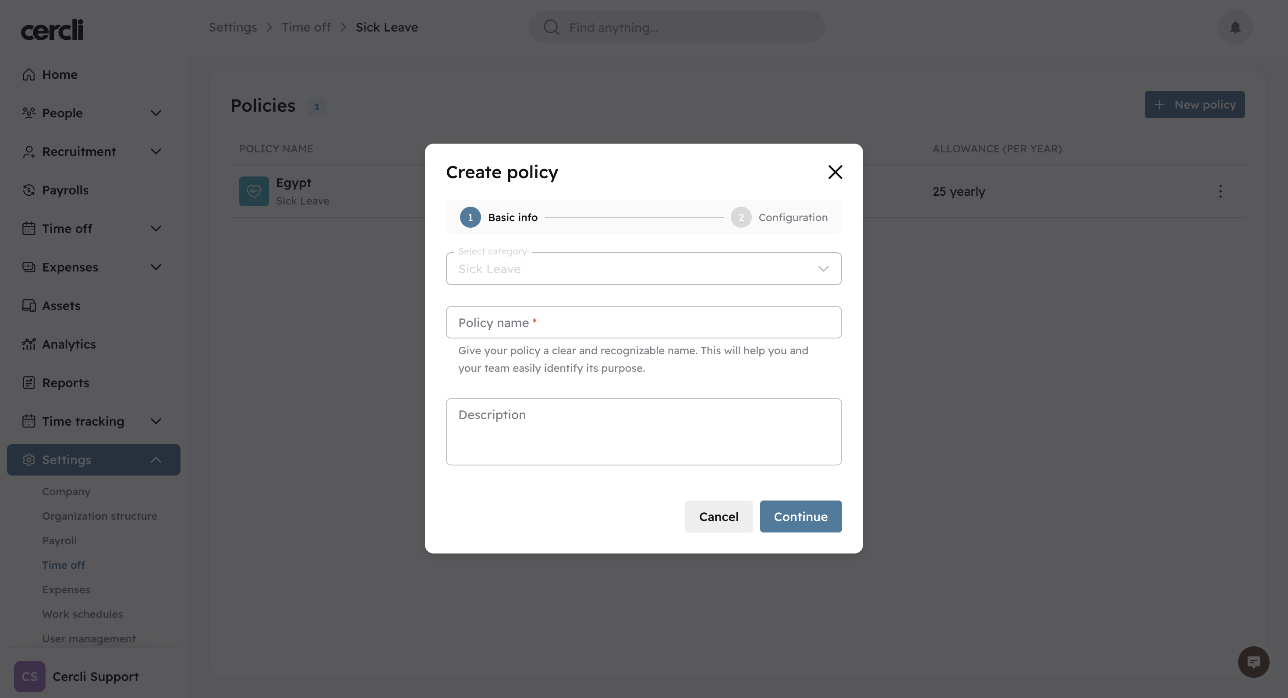Click the notification bell icon
Viewport: 1288px width, 698px height.
pos(1235,28)
